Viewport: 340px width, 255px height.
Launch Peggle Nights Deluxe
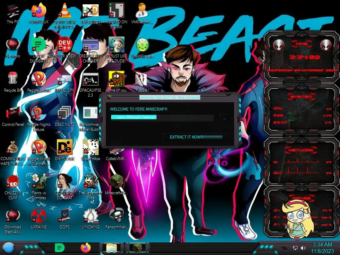[39, 119]
